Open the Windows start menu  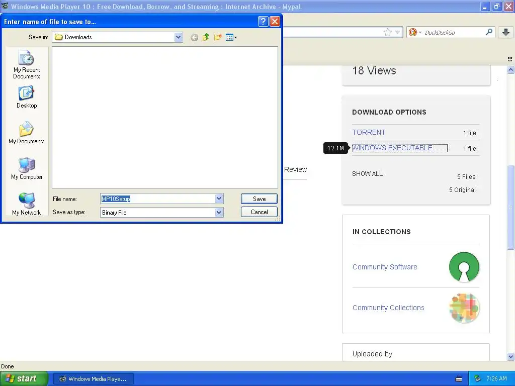pyautogui.click(x=24, y=378)
